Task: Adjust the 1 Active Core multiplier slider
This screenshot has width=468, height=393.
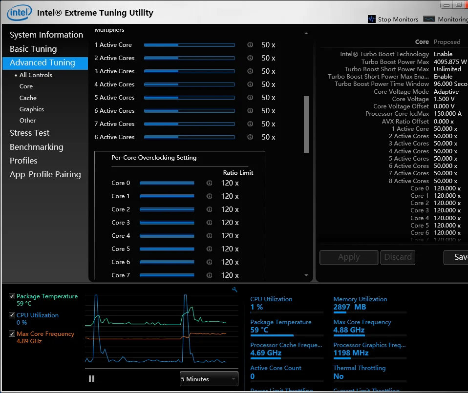Action: (x=190, y=45)
